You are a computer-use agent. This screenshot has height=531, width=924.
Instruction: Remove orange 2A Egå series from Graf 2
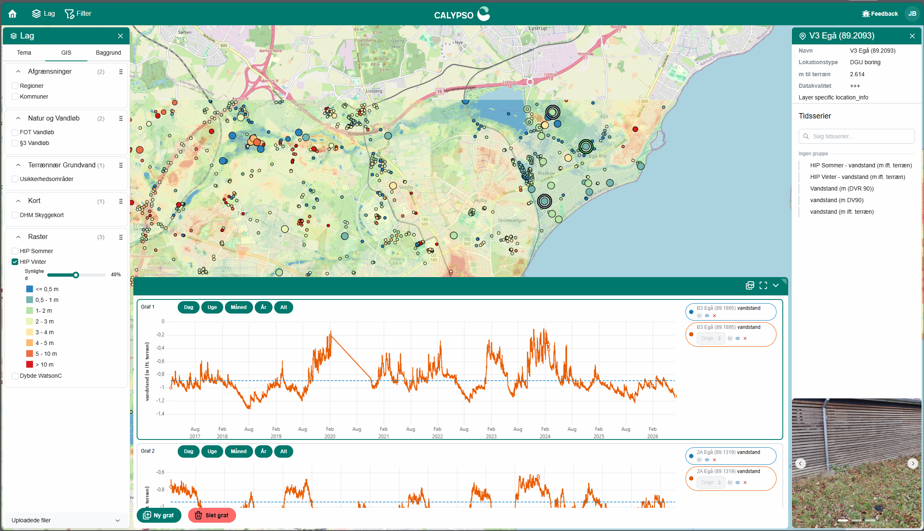click(745, 483)
